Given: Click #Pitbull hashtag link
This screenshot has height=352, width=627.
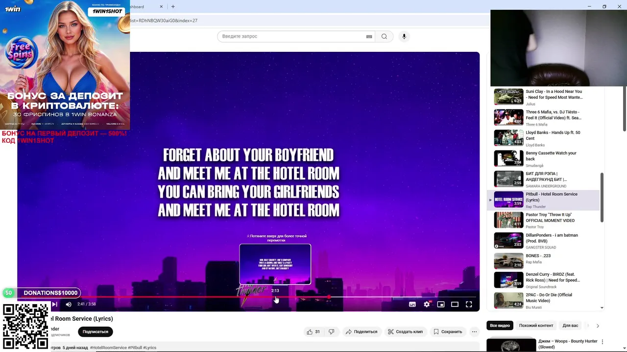Looking at the screenshot, I should click(x=135, y=348).
